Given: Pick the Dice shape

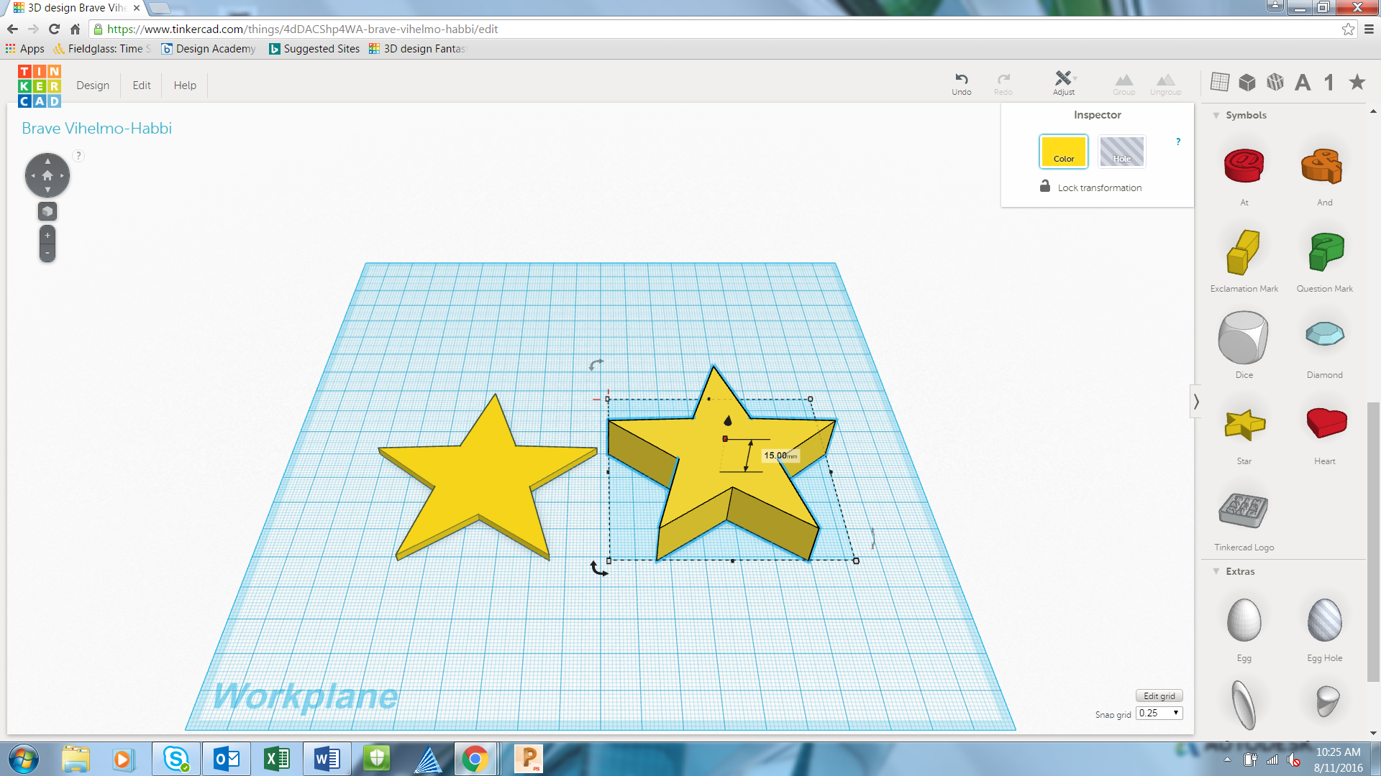Looking at the screenshot, I should 1244,338.
